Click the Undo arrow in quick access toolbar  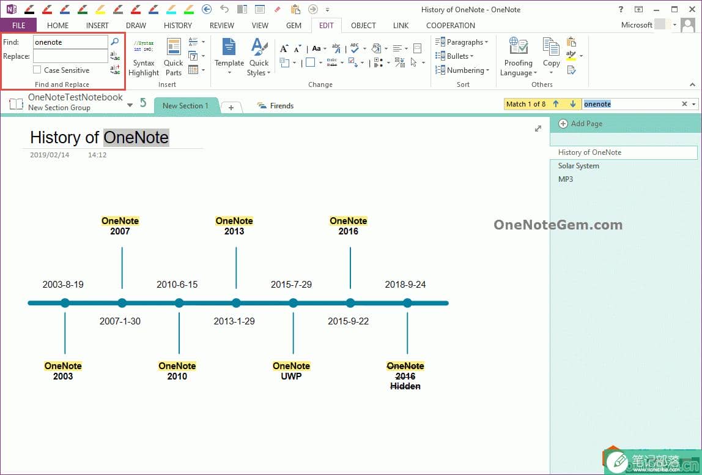[224, 9]
